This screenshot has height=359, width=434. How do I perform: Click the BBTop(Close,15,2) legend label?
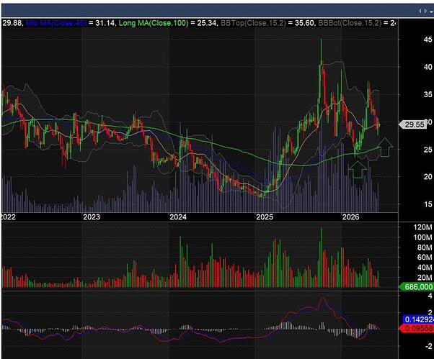(x=253, y=23)
